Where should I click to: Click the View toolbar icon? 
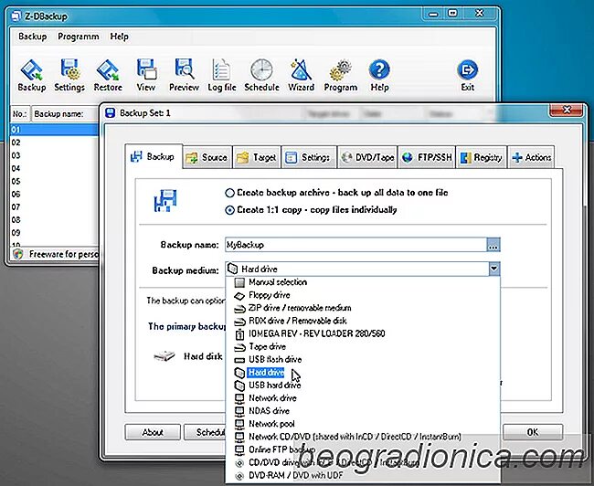coord(146,75)
